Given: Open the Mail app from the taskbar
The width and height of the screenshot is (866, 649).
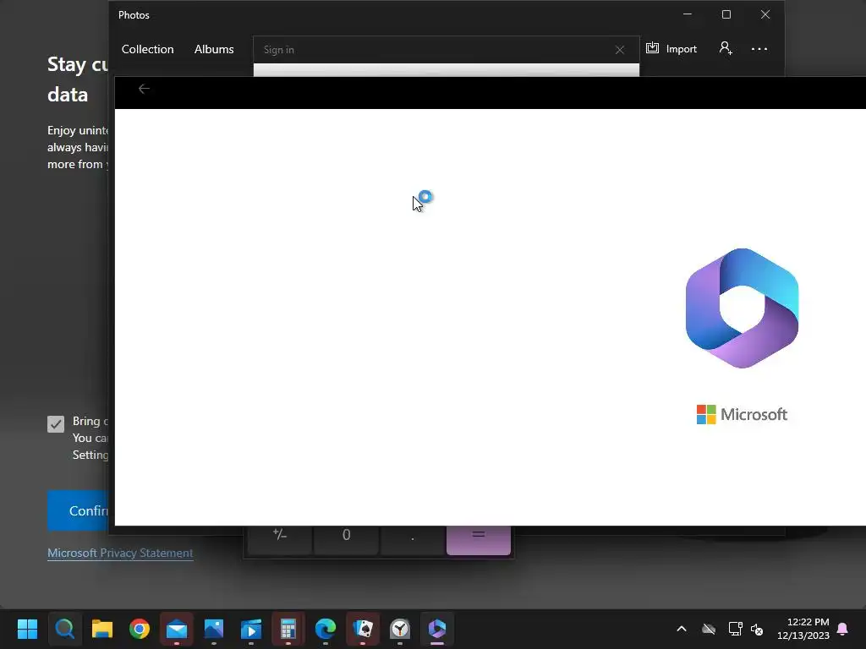Looking at the screenshot, I should coord(177,629).
